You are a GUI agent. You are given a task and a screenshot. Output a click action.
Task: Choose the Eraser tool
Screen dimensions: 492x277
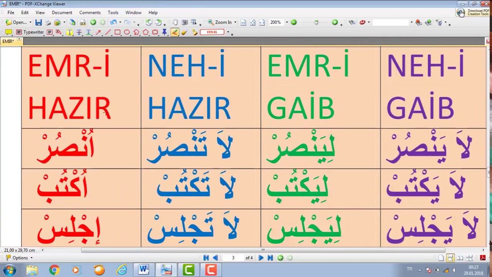pos(184,32)
